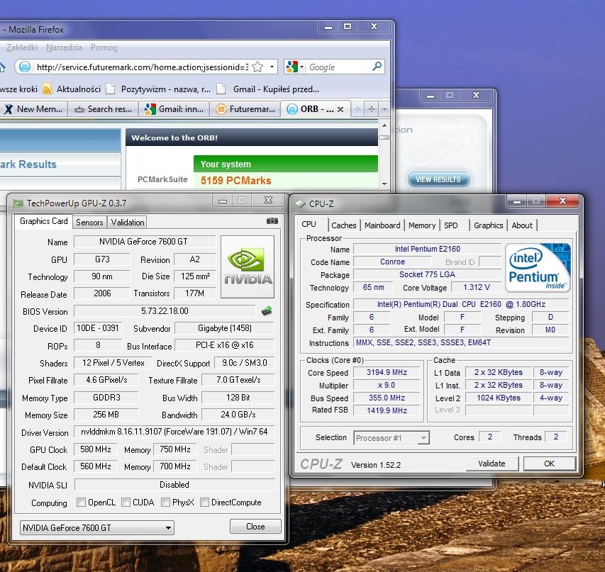Click the GPU-Z screenshot camera icon

pyautogui.click(x=272, y=220)
